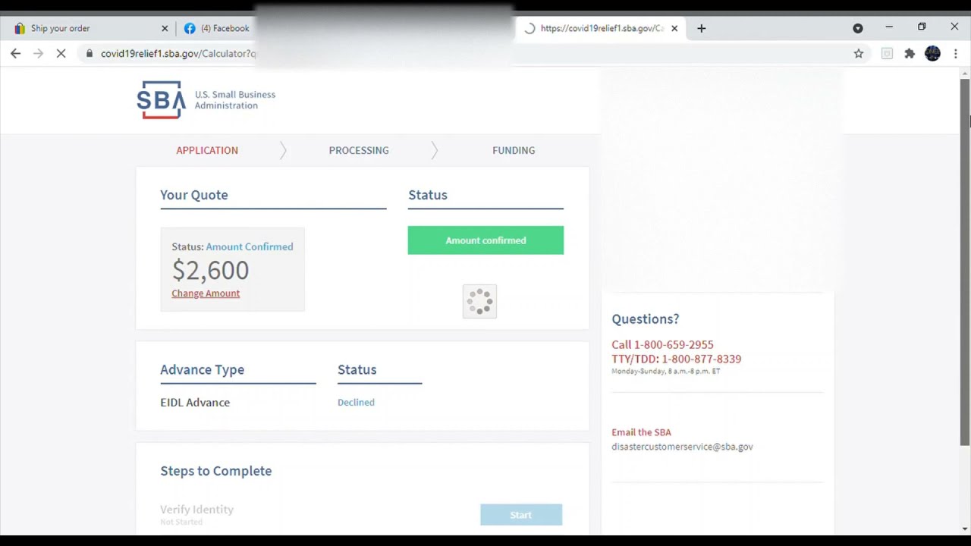Click the Verify Identity step text
Image resolution: width=971 pixels, height=546 pixels.
tap(196, 510)
